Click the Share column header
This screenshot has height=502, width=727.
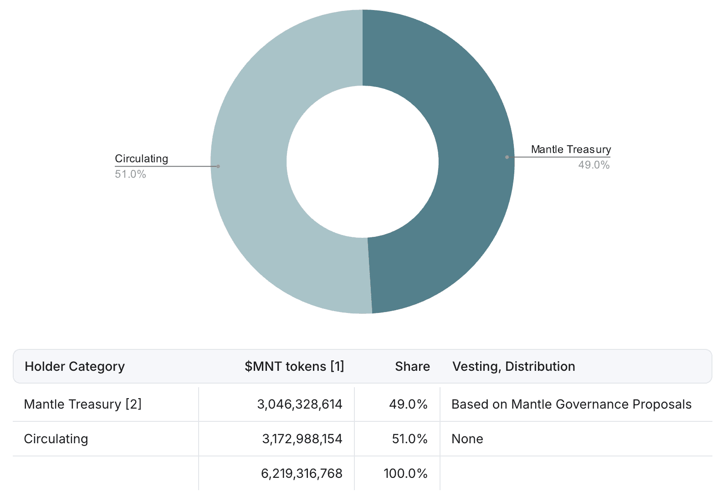click(412, 366)
